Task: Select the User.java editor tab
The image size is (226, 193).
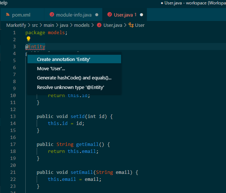Action: pyautogui.click(x=125, y=15)
